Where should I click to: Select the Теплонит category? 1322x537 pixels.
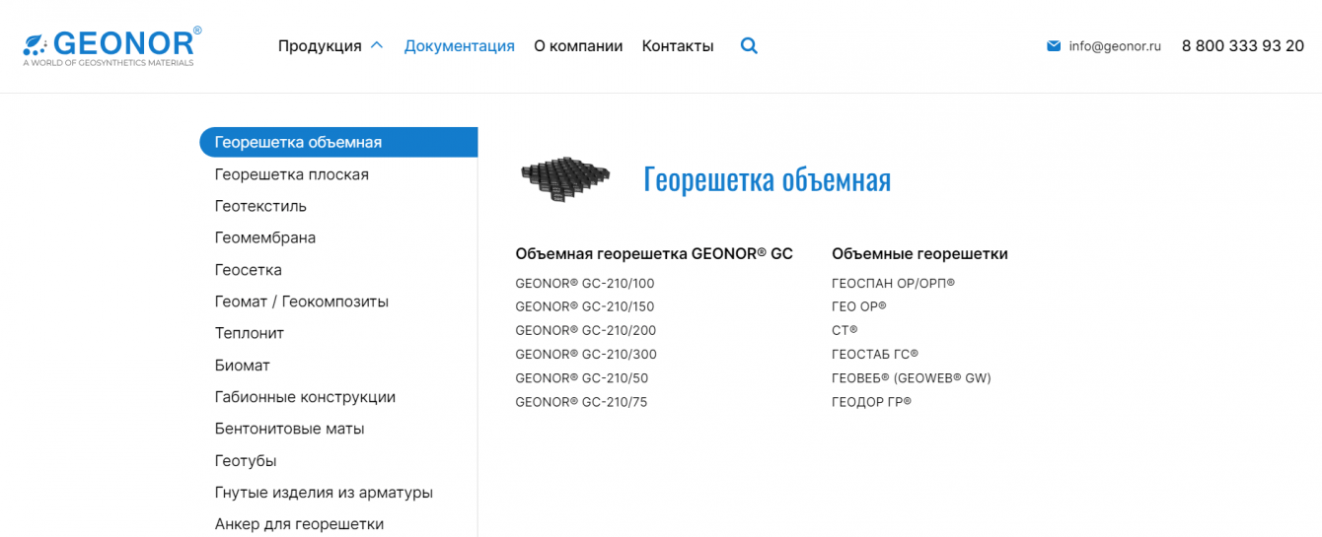[250, 333]
